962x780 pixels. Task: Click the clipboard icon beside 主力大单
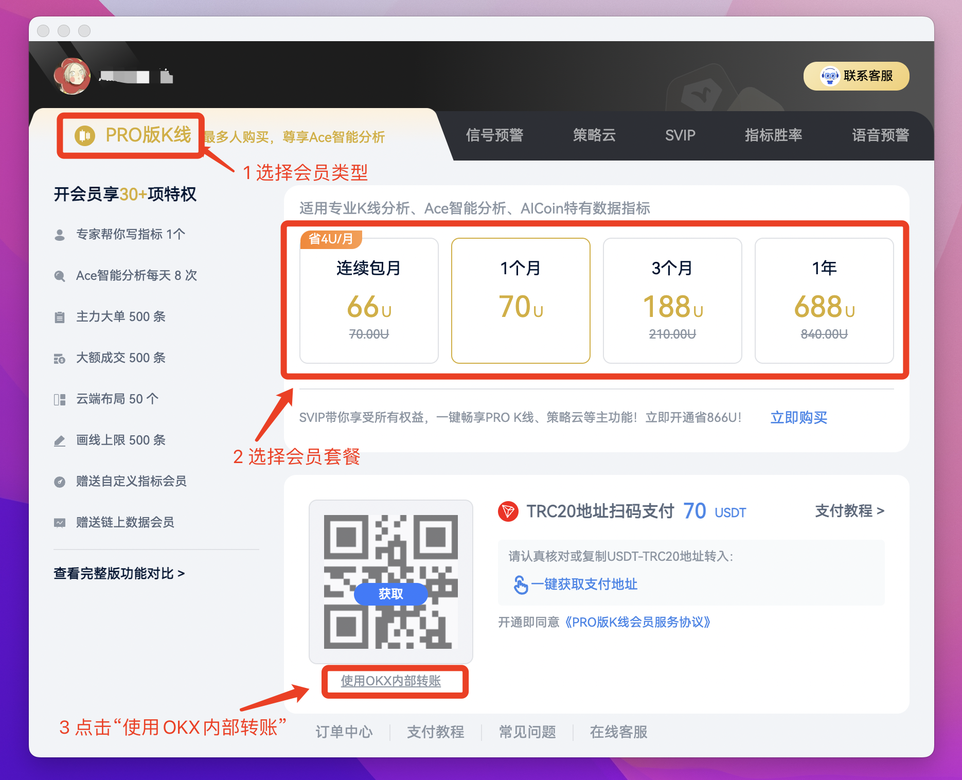pyautogui.click(x=60, y=317)
